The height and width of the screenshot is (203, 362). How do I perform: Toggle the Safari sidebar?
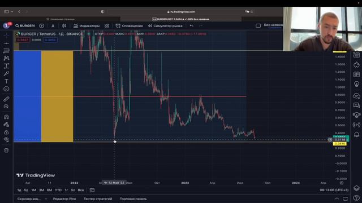[x=6, y=11]
